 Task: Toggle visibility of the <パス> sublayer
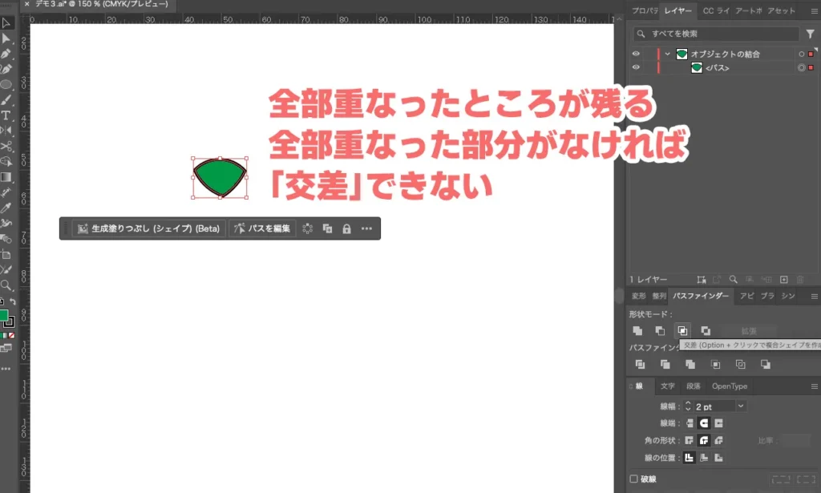tap(636, 67)
